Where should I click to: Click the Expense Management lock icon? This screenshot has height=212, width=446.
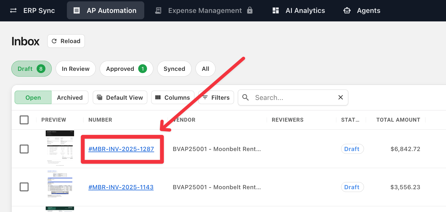click(x=250, y=10)
